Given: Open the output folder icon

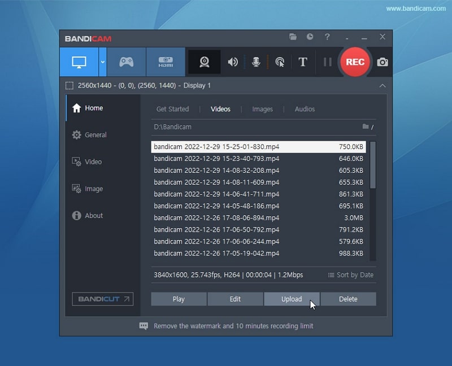Looking at the screenshot, I should coord(293,37).
